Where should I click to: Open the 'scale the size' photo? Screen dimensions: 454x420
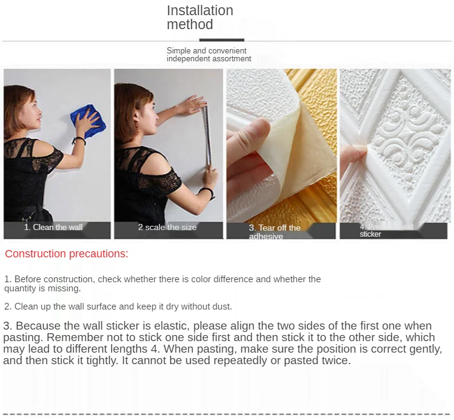pos(169,154)
